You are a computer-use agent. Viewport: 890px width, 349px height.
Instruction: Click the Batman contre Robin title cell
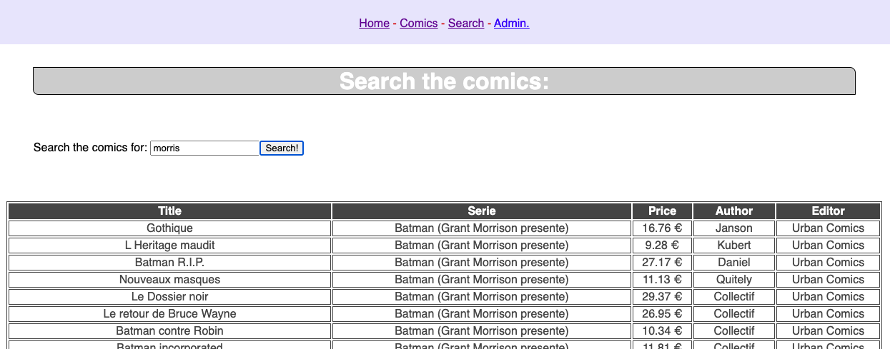point(169,330)
